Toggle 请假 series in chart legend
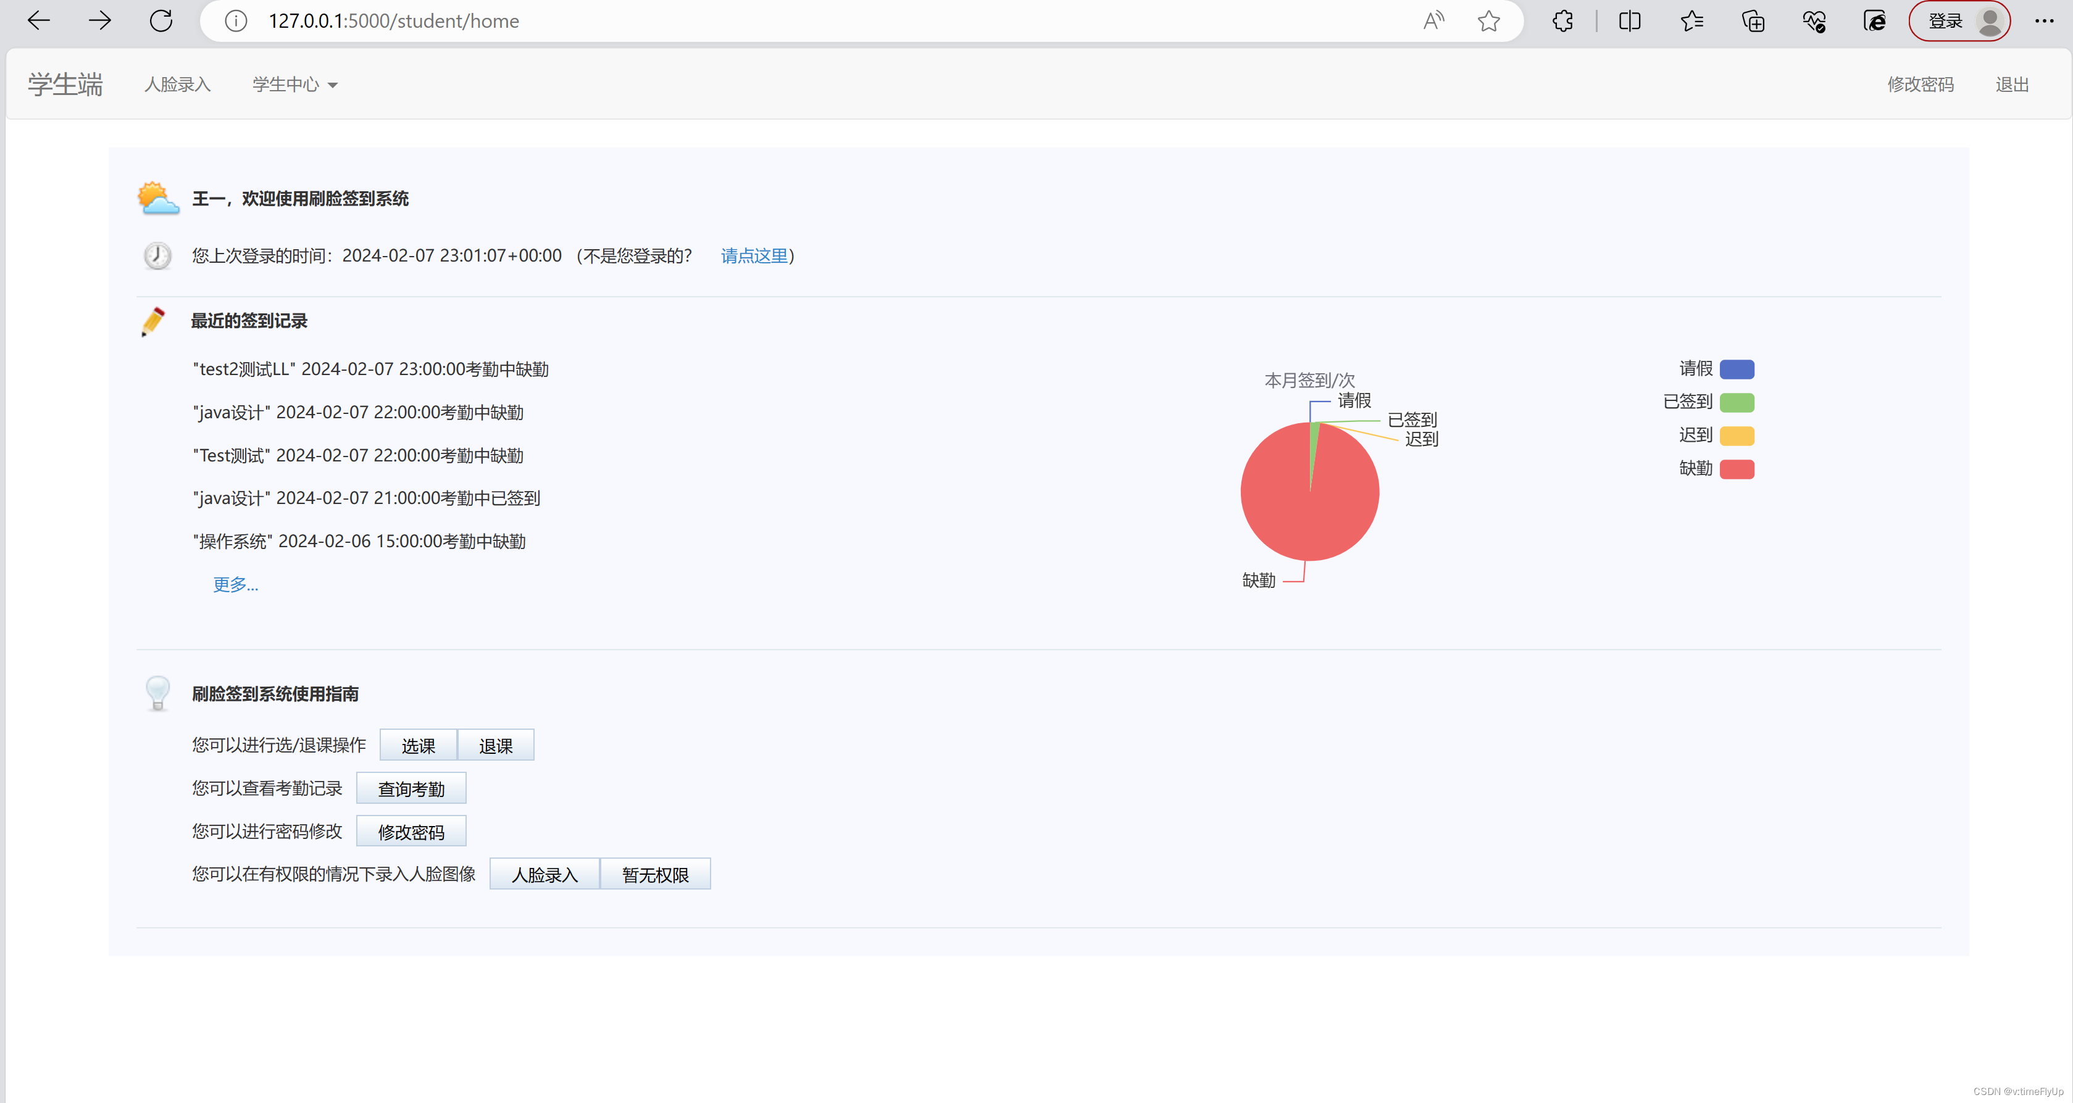 point(1736,369)
